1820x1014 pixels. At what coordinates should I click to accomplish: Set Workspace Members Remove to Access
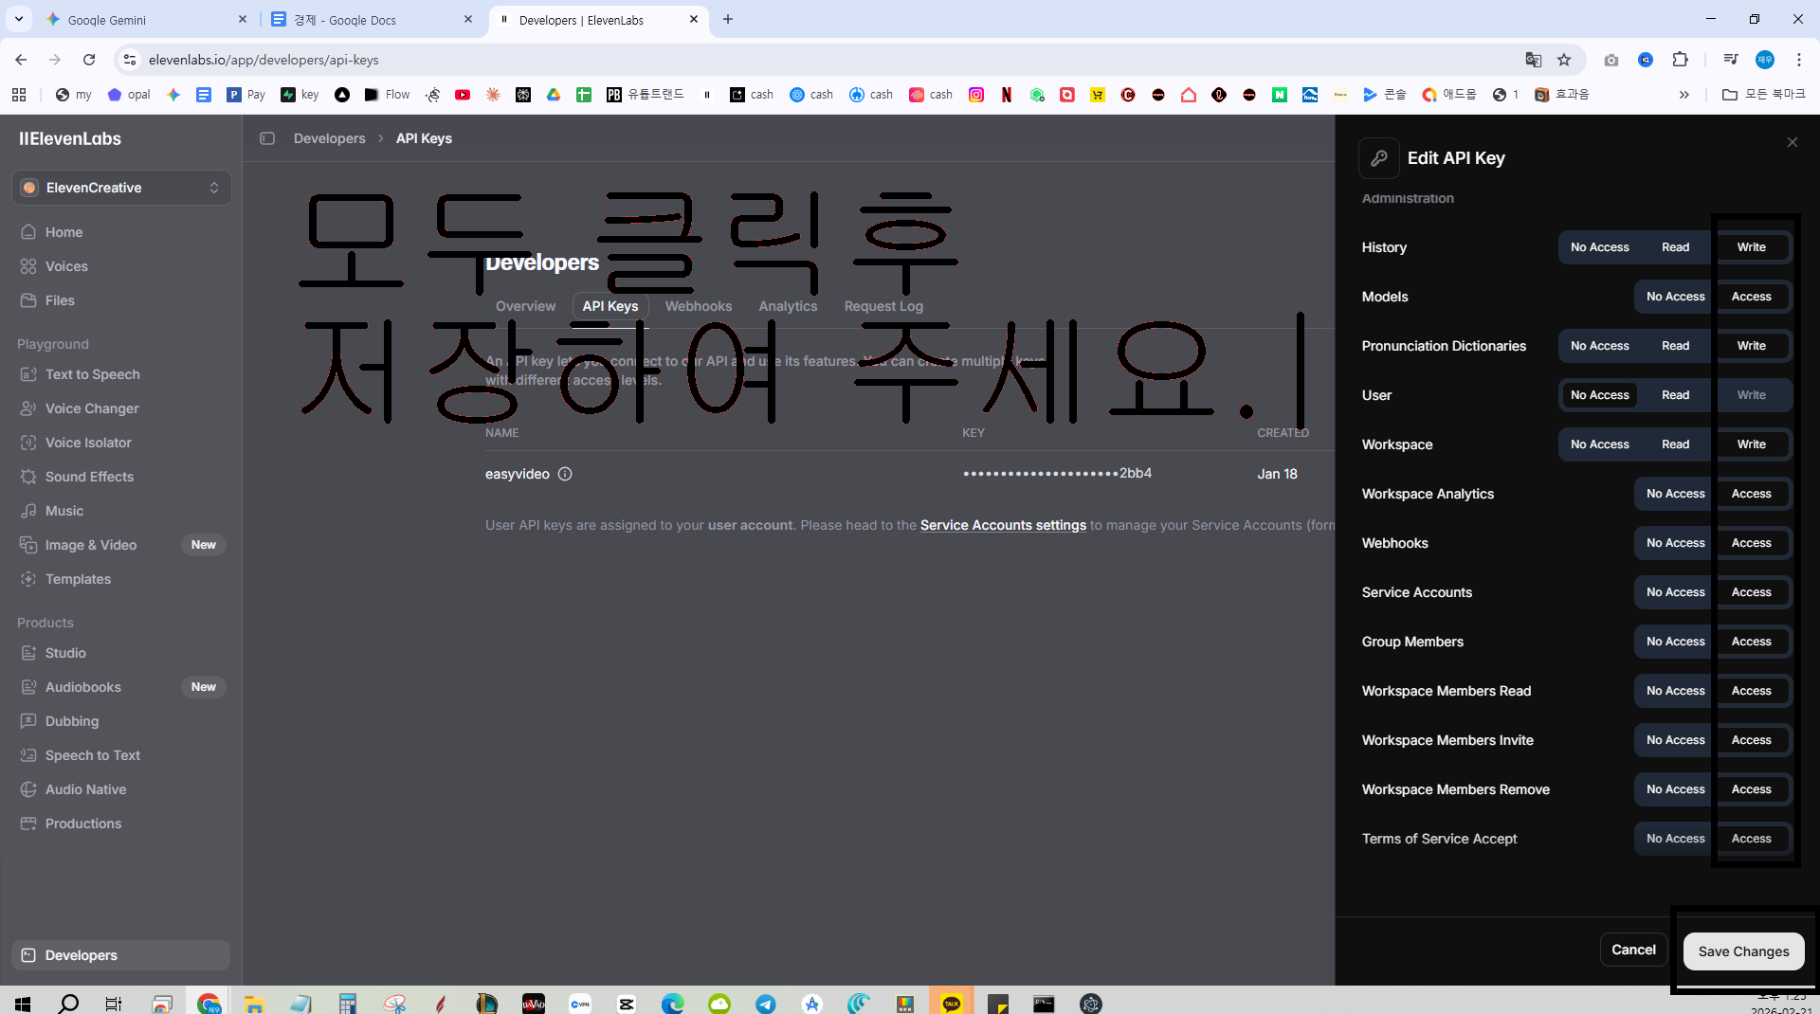click(x=1751, y=789)
